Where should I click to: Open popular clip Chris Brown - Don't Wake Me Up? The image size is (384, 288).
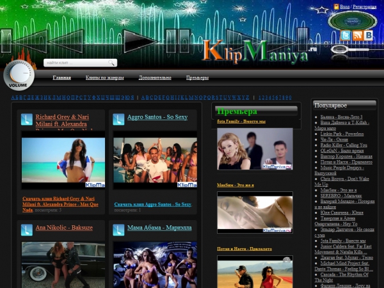[342, 182]
